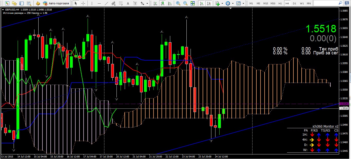Open the chat notifications icon

(347, 3)
